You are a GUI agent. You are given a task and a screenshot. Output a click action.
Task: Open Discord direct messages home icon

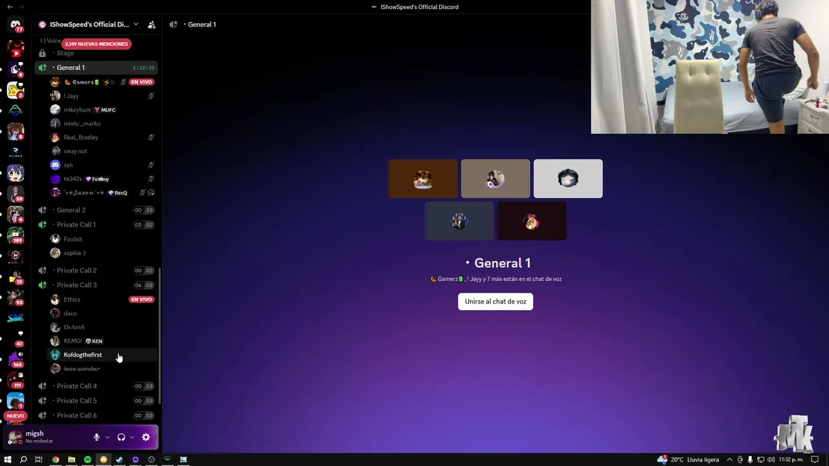[x=16, y=25]
